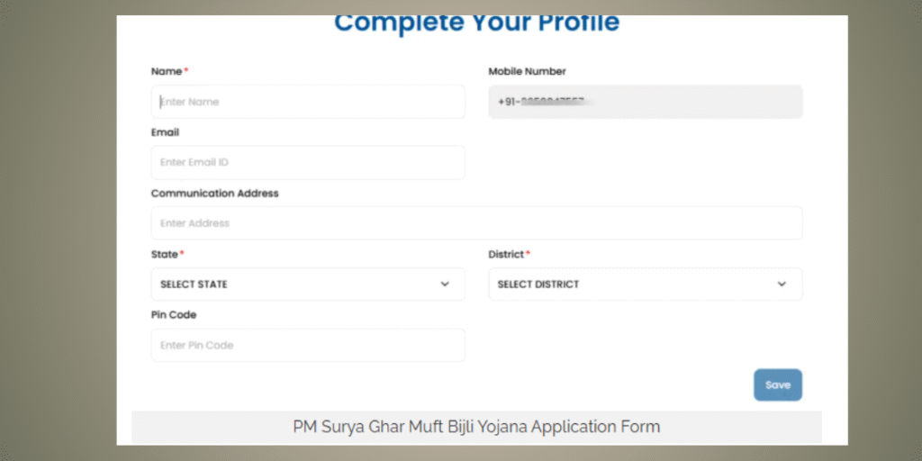
Task: Click the chevron arrow in State dropdown
Action: 445,284
